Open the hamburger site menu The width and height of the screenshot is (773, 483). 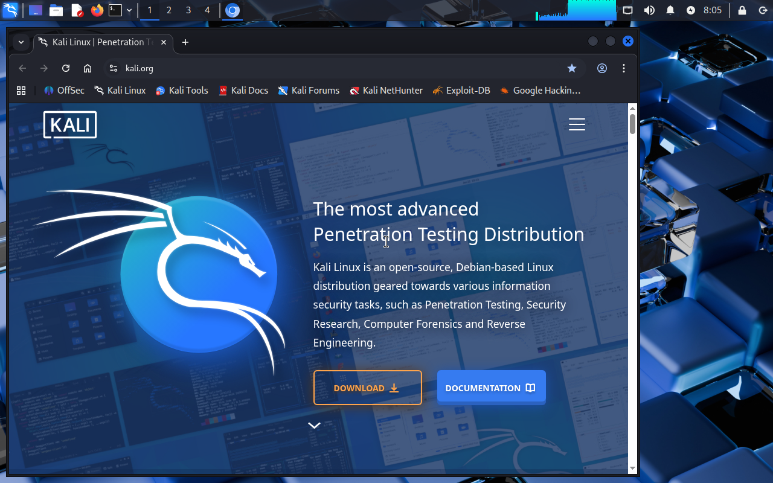[577, 124]
